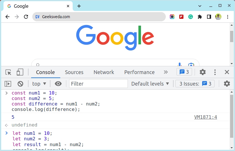Viewport: 235px width, 151px height.
Task: Toggle the browser side panel
Action: (x=209, y=17)
